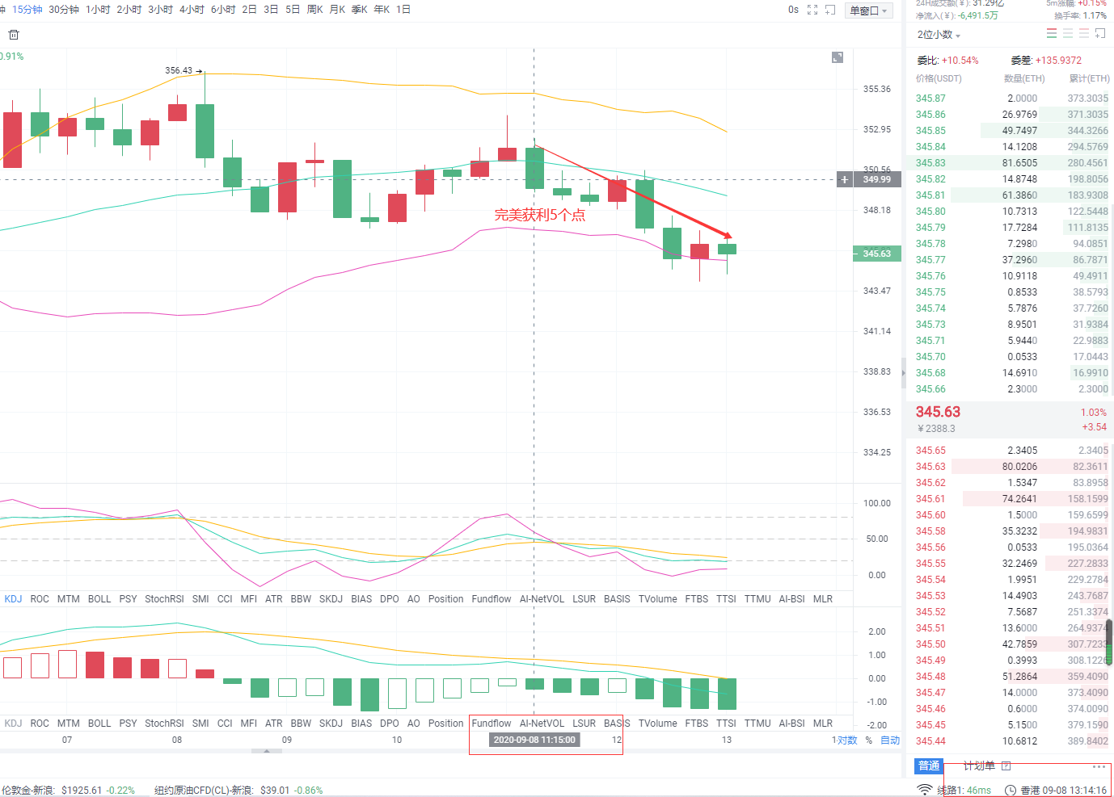Click the 累计(ETH) column header
Image resolution: width=1114 pixels, height=797 pixels.
point(1089,78)
